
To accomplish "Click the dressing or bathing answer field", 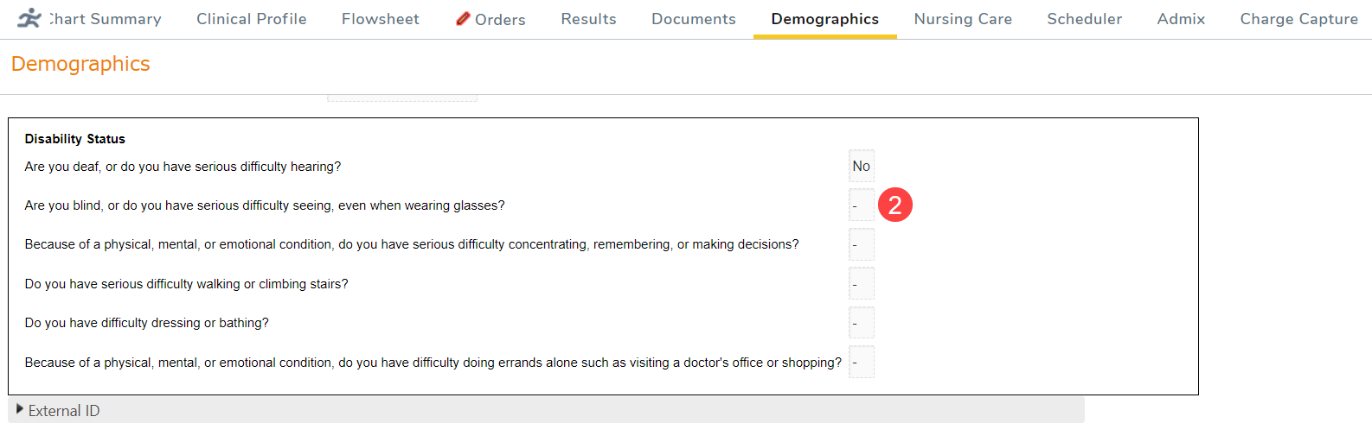I will point(862,323).
